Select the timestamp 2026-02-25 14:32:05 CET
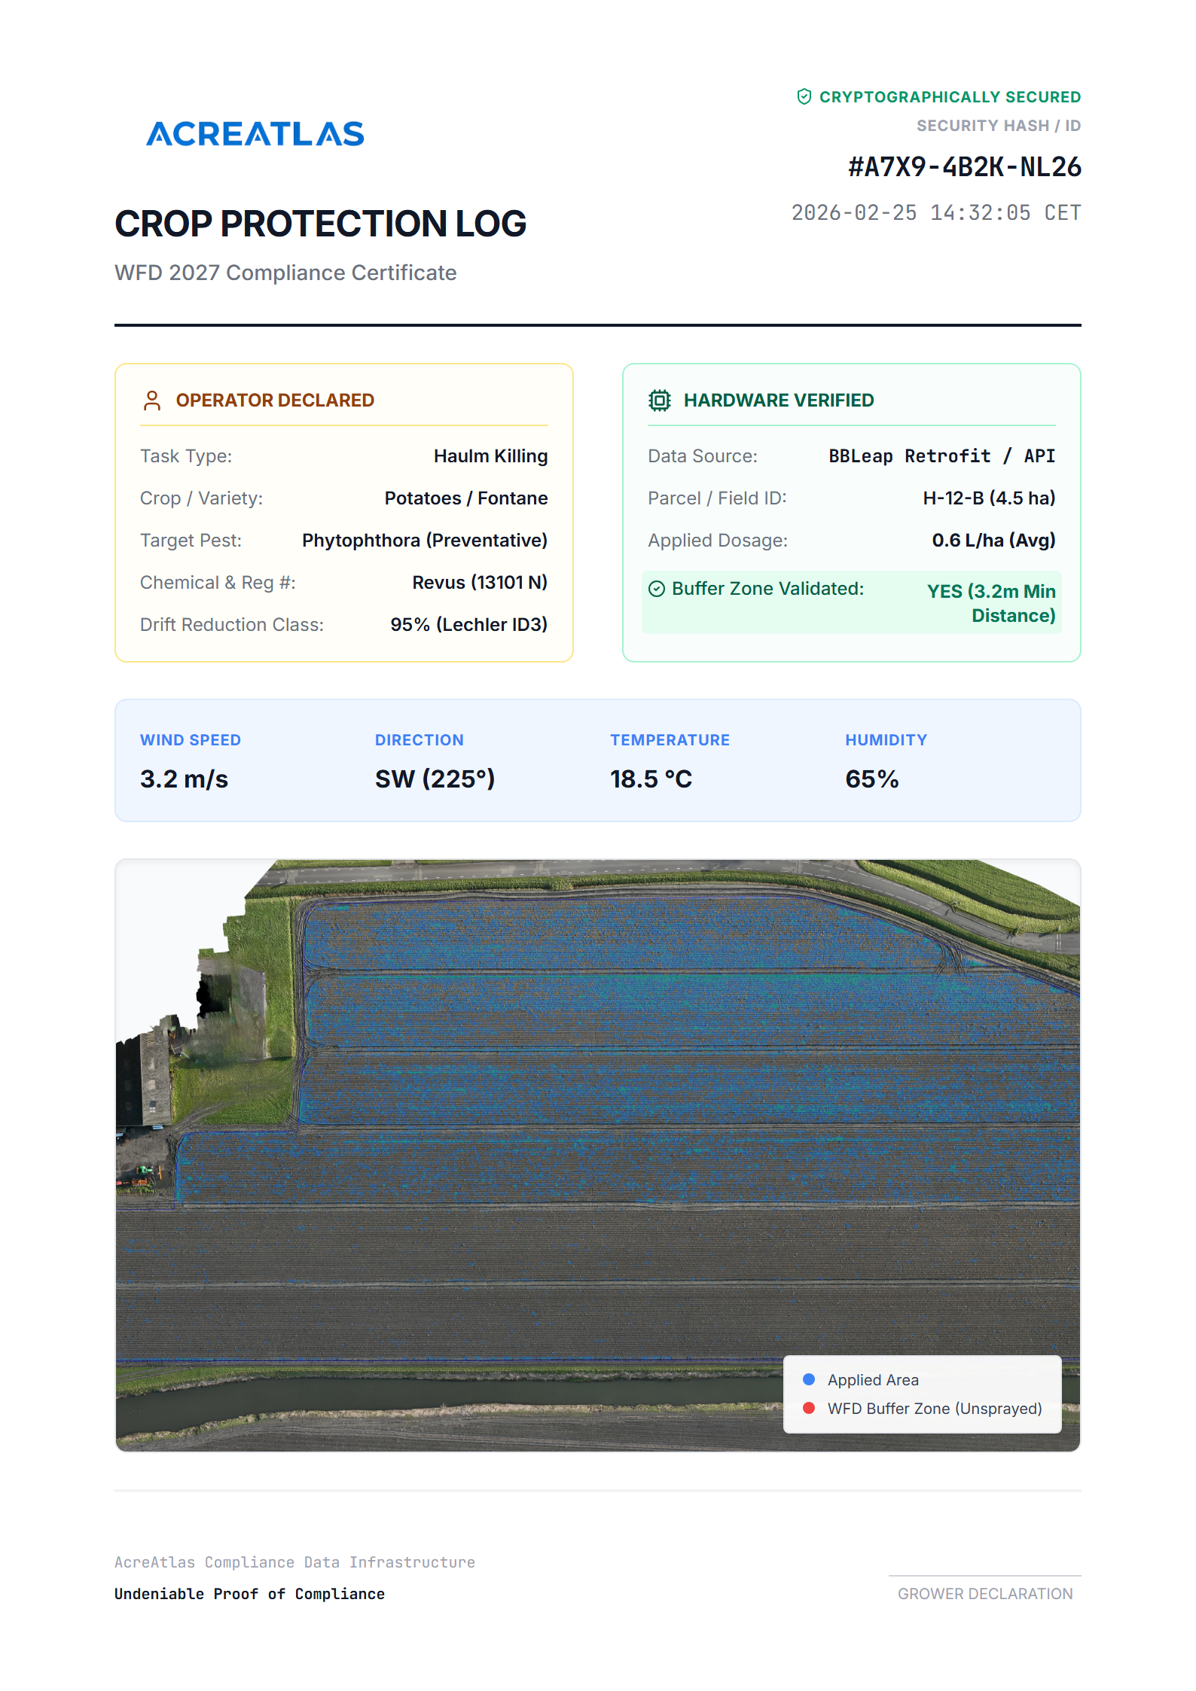Viewport: 1196px width, 1691px height. pos(936,213)
